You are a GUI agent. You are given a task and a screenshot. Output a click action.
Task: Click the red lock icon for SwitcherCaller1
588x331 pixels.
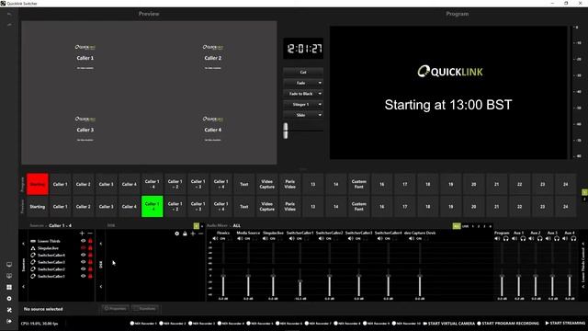point(90,276)
